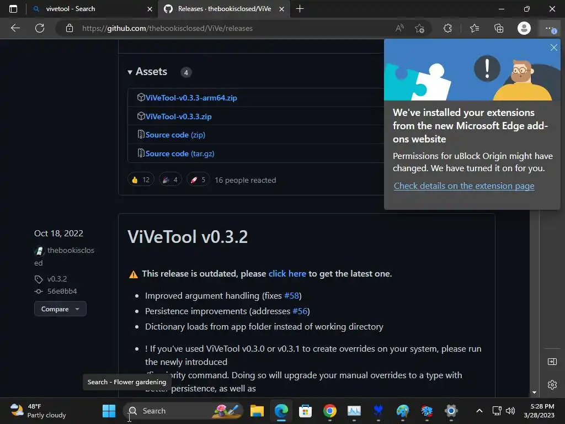Open issue #56 link

pos(300,311)
